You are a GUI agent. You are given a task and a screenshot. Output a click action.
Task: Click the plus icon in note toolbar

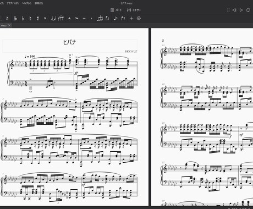pyautogui.click(x=131, y=18)
